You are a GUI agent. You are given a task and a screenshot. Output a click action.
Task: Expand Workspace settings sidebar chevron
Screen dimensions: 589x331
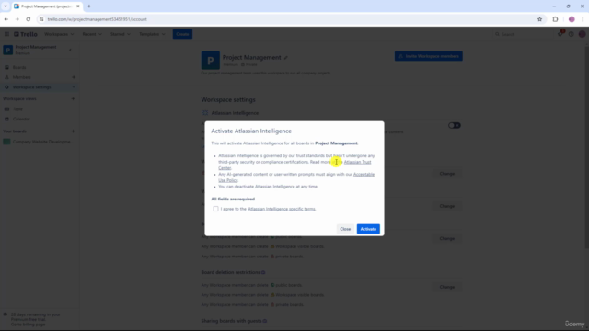74,87
